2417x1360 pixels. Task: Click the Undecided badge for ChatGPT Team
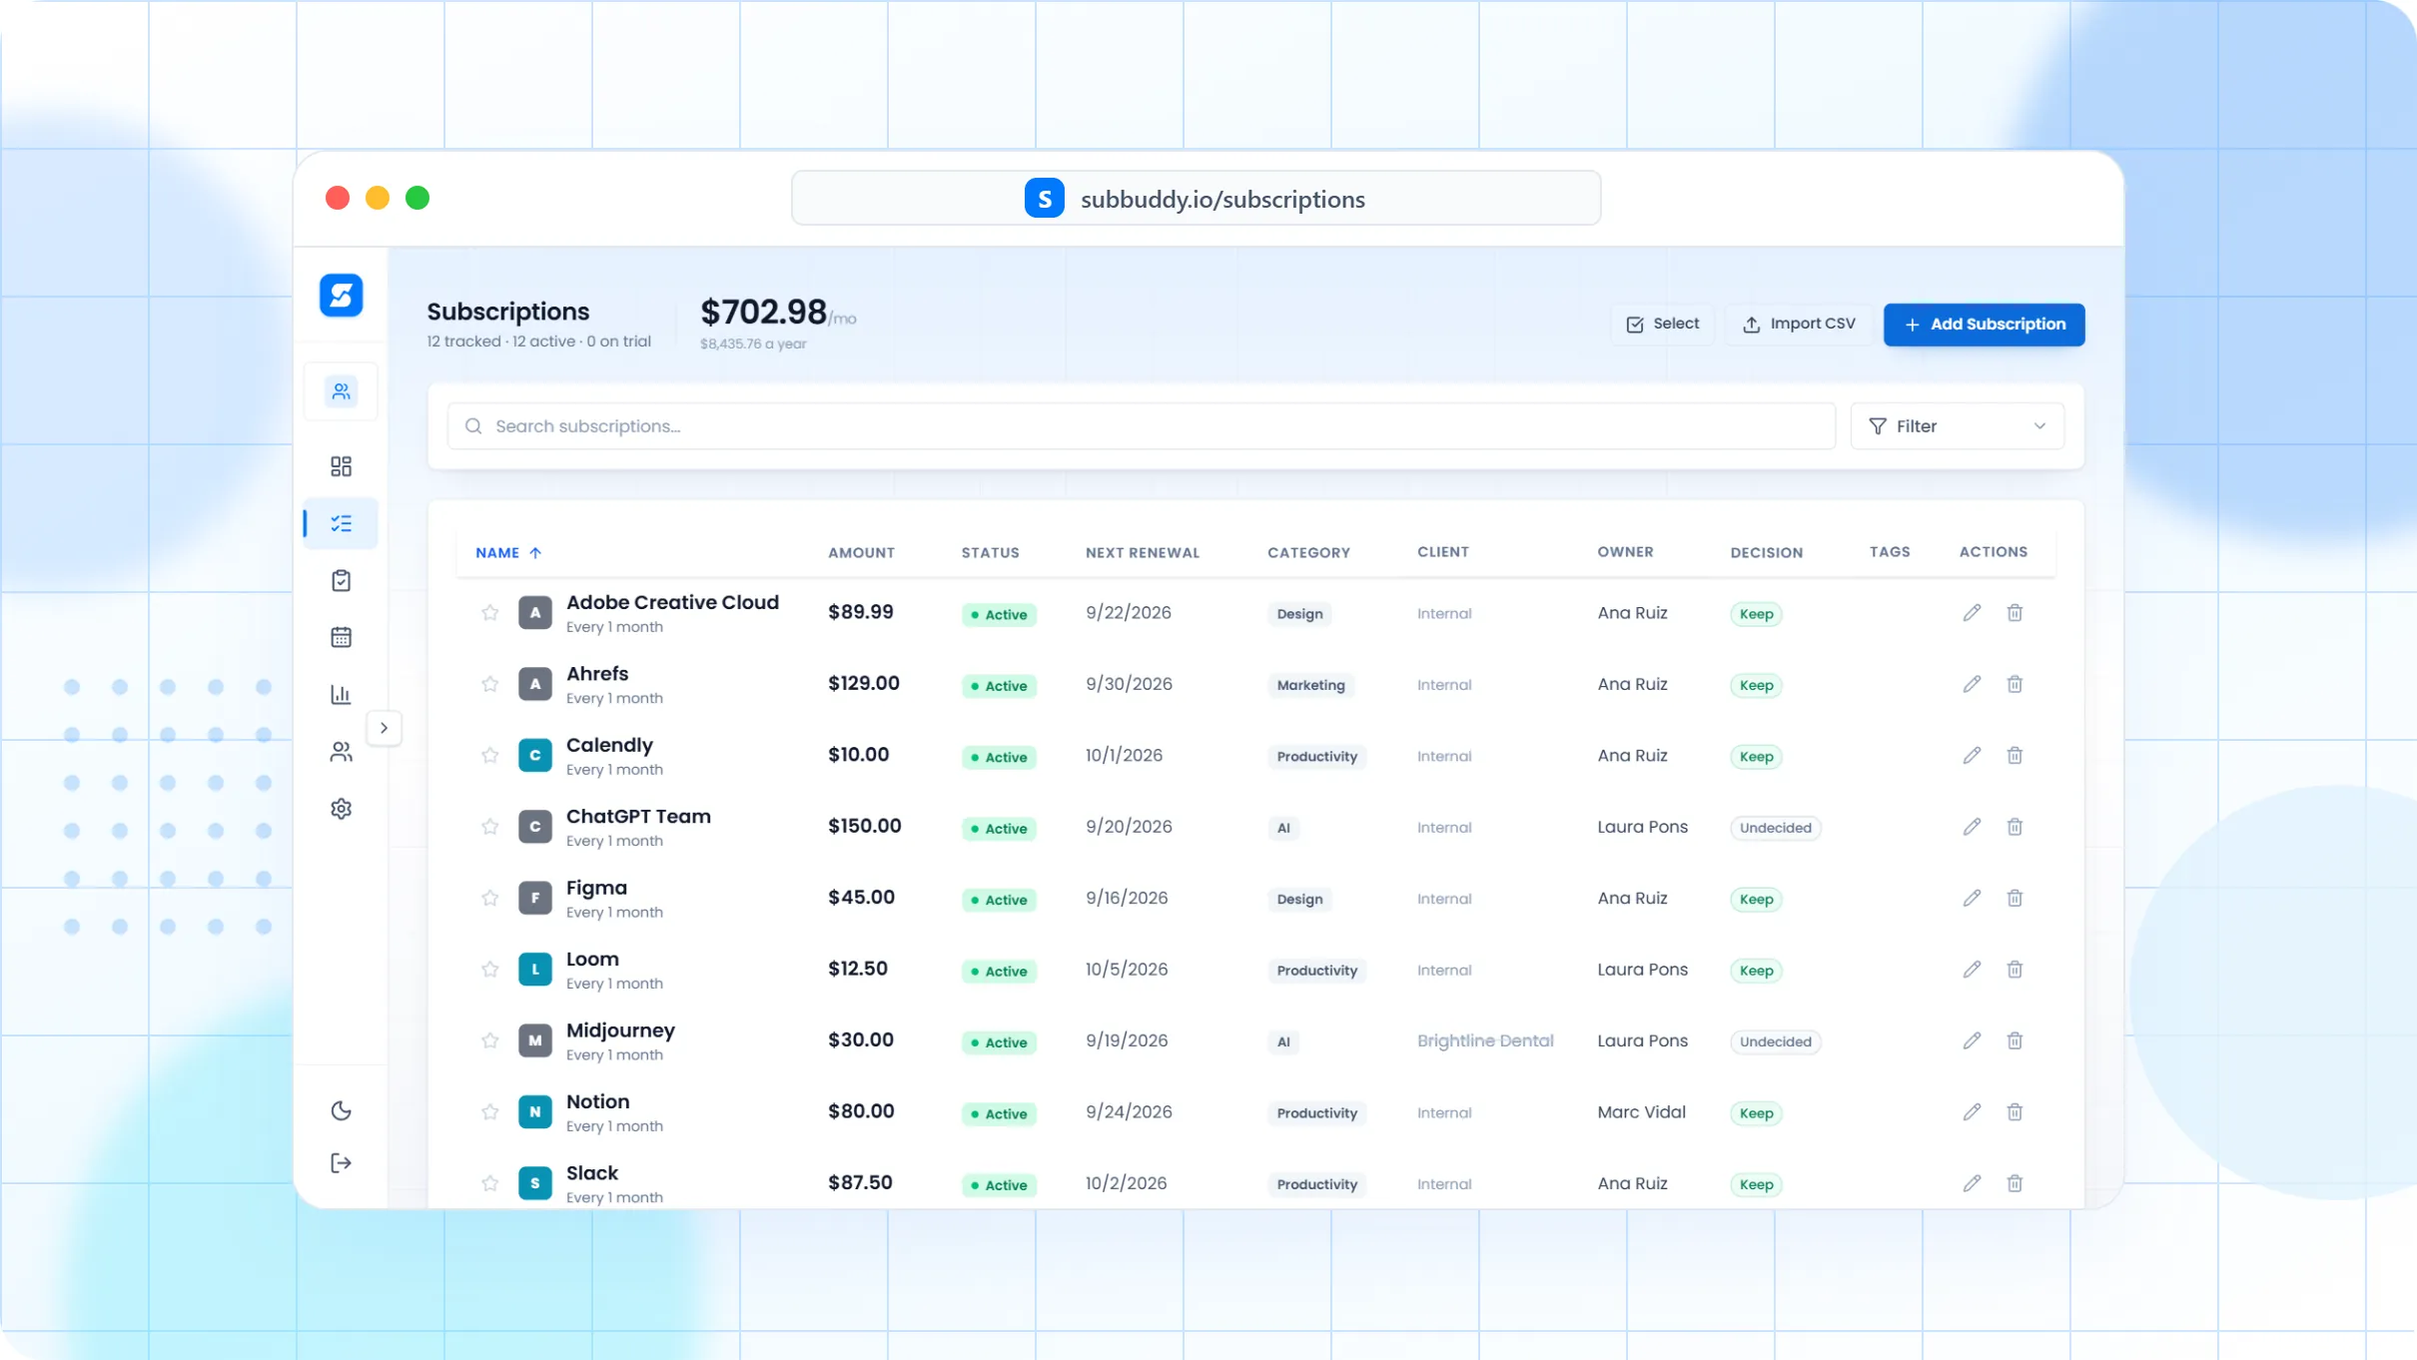1775,828
